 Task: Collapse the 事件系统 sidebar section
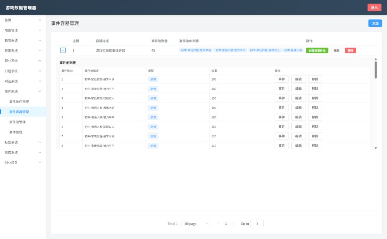coord(23,91)
